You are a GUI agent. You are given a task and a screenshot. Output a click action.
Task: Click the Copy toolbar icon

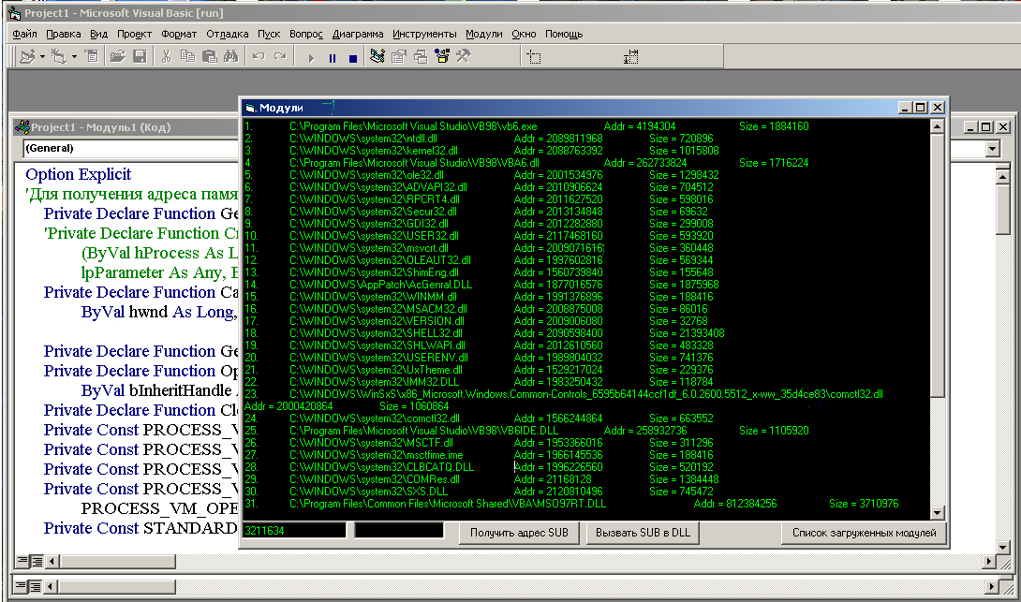(187, 56)
